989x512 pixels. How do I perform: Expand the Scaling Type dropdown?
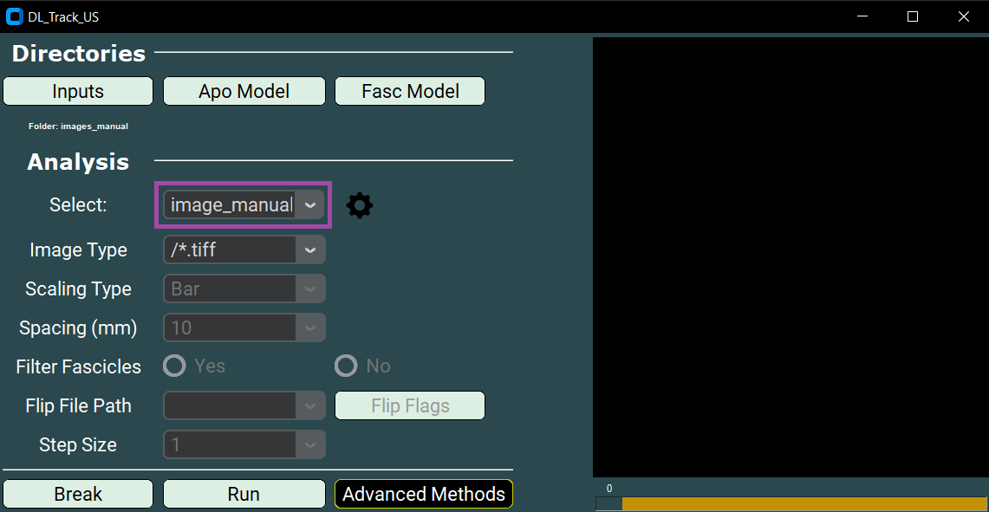(x=310, y=288)
